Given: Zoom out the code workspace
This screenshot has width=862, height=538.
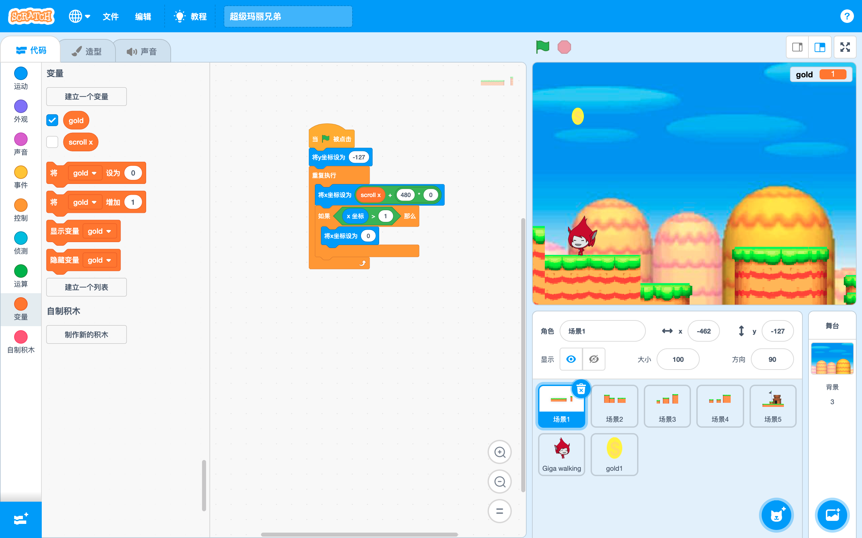Looking at the screenshot, I should pyautogui.click(x=499, y=482).
